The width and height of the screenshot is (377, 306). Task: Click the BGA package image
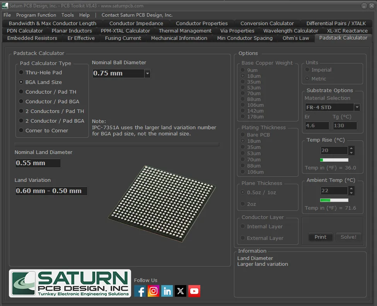pos(162,203)
